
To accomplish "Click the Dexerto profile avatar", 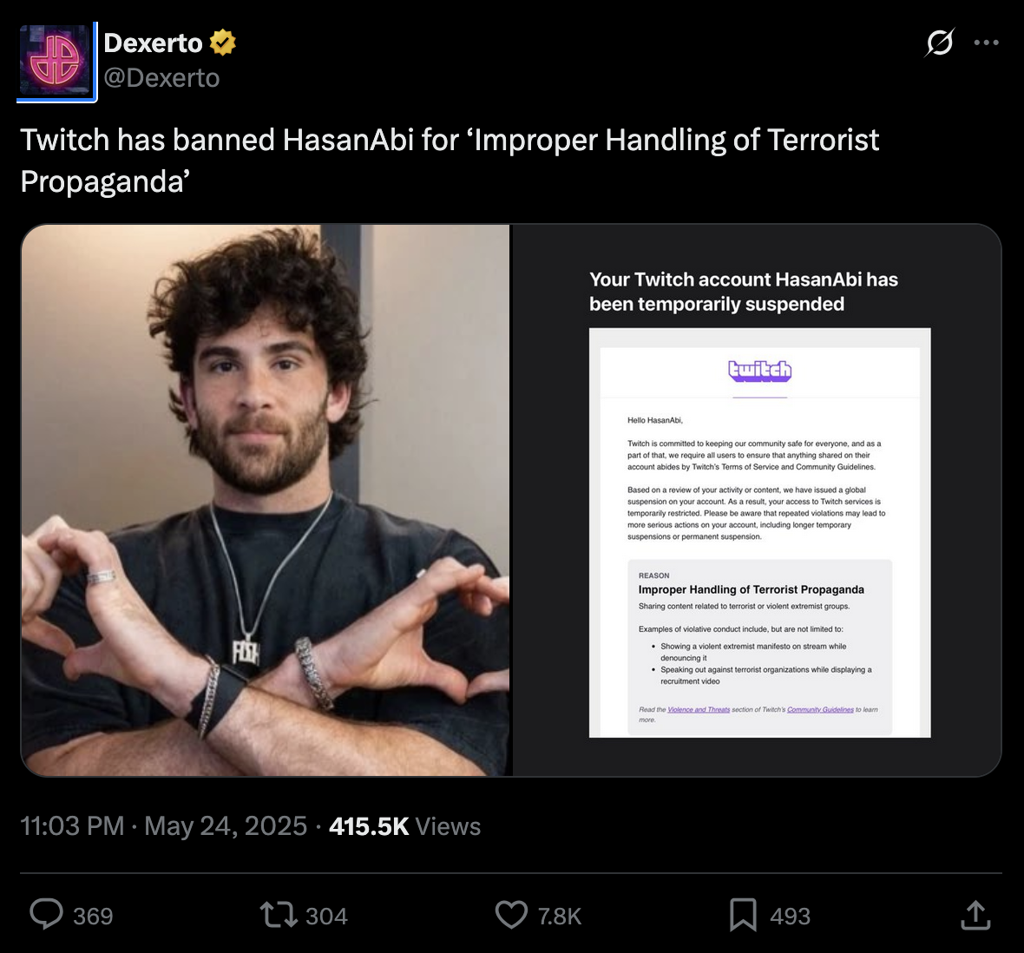I will click(x=56, y=62).
